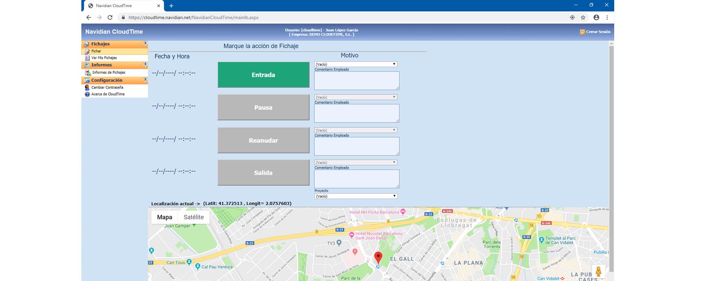712x281 pixels.
Task: Click the Street View pegman icon
Action: (x=598, y=271)
